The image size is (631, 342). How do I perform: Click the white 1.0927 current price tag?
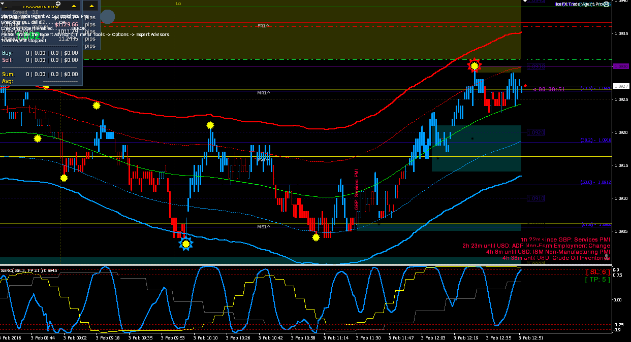(621, 86)
